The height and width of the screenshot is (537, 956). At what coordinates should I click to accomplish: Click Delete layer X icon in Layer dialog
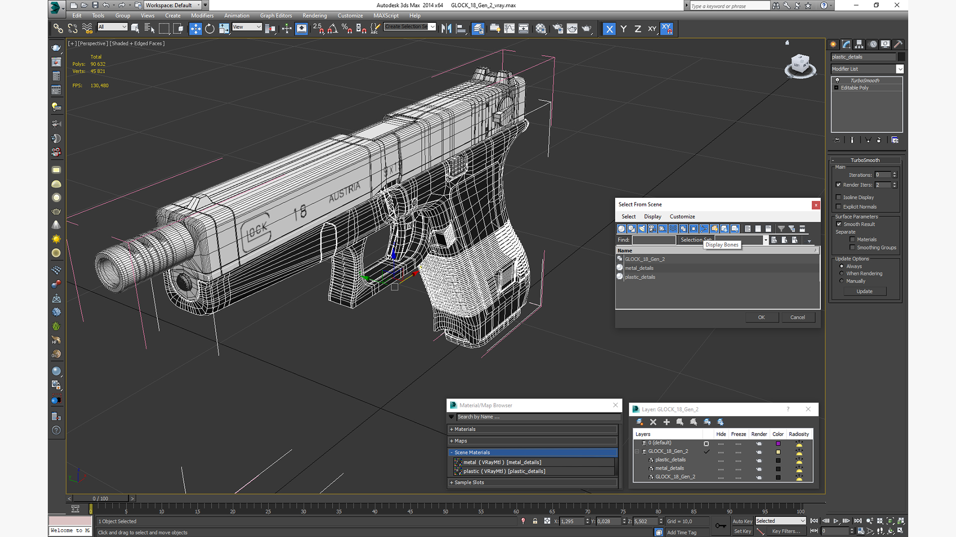653,422
